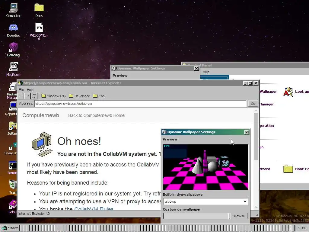Click the glt.dwp wallpaper preview thumbnail
The width and height of the screenshot is (309, 232).
pyautogui.click(x=206, y=167)
